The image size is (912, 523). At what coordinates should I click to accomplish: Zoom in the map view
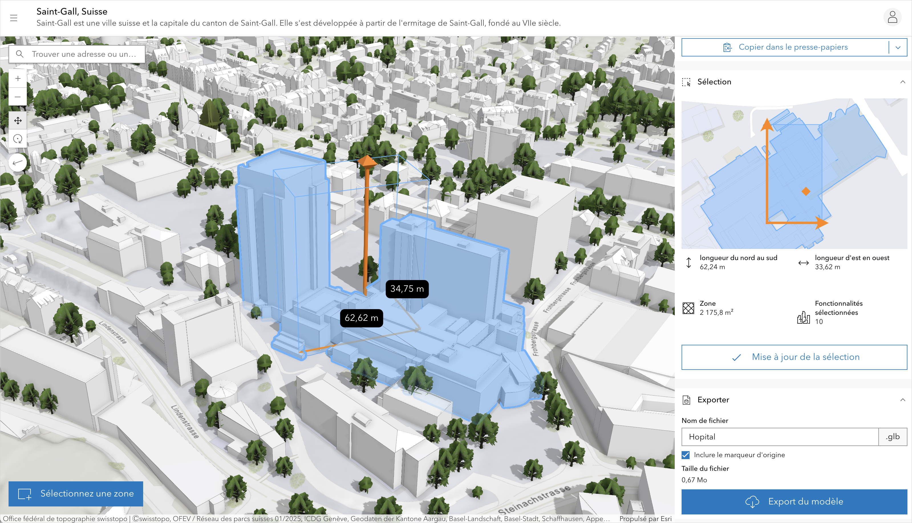[18, 79]
